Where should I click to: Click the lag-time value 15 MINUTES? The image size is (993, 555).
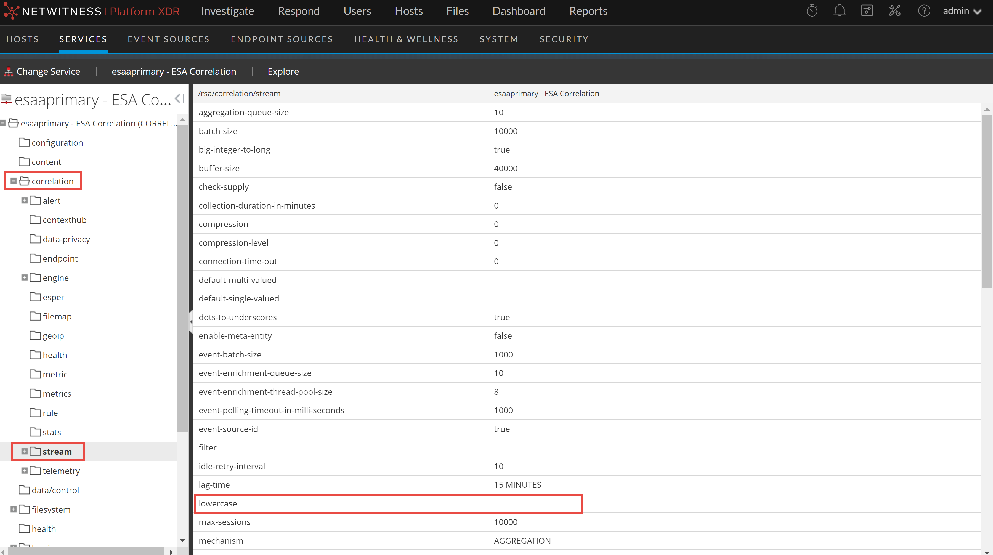point(517,484)
